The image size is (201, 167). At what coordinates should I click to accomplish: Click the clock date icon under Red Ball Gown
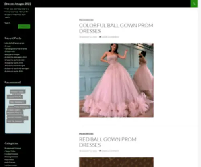(80, 151)
